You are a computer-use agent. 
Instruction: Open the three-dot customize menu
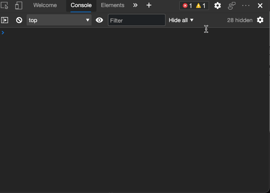click(246, 6)
